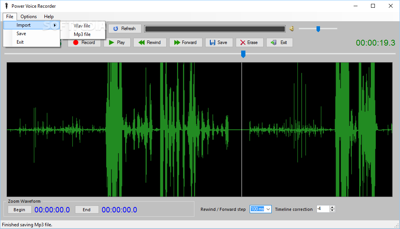Click the toolbar Save button
400x229 pixels.
point(219,42)
